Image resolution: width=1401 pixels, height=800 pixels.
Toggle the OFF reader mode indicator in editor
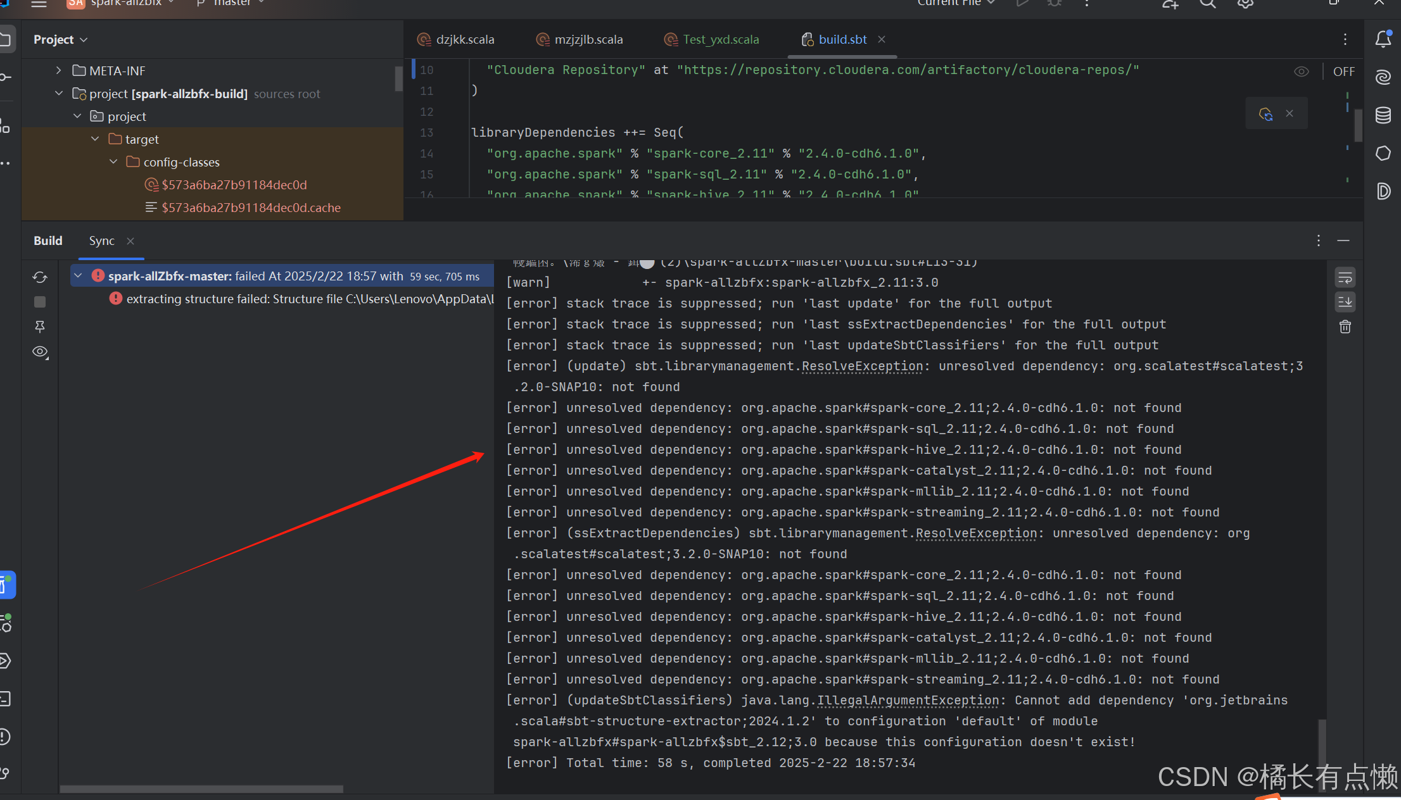pos(1343,72)
